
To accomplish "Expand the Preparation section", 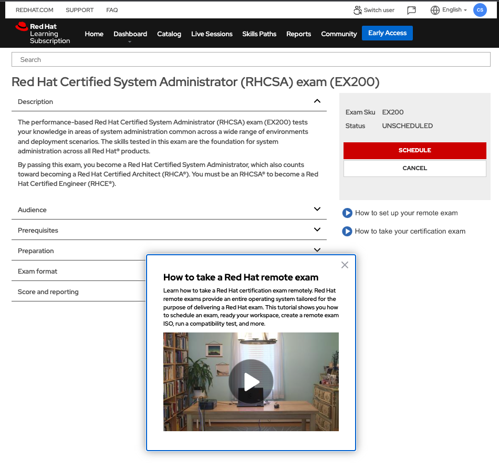I will (317, 250).
